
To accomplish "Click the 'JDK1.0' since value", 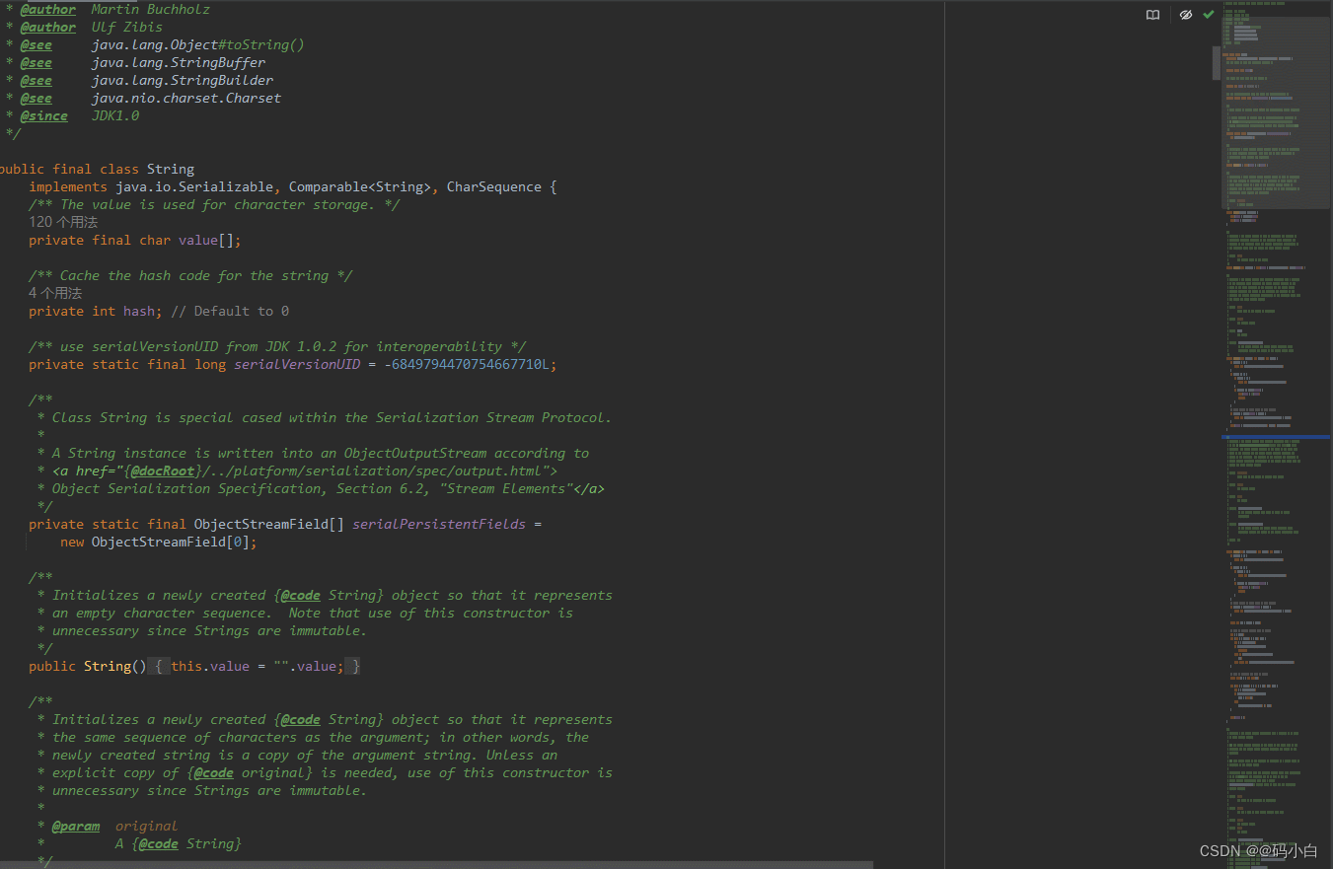I will [x=115, y=115].
